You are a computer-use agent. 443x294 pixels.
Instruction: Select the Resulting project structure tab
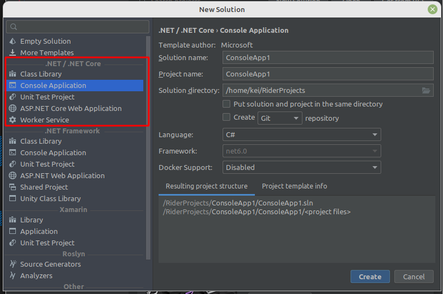(206, 186)
